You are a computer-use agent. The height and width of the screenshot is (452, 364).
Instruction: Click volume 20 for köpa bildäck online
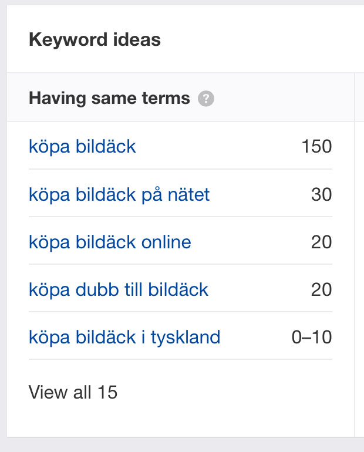coord(321,242)
